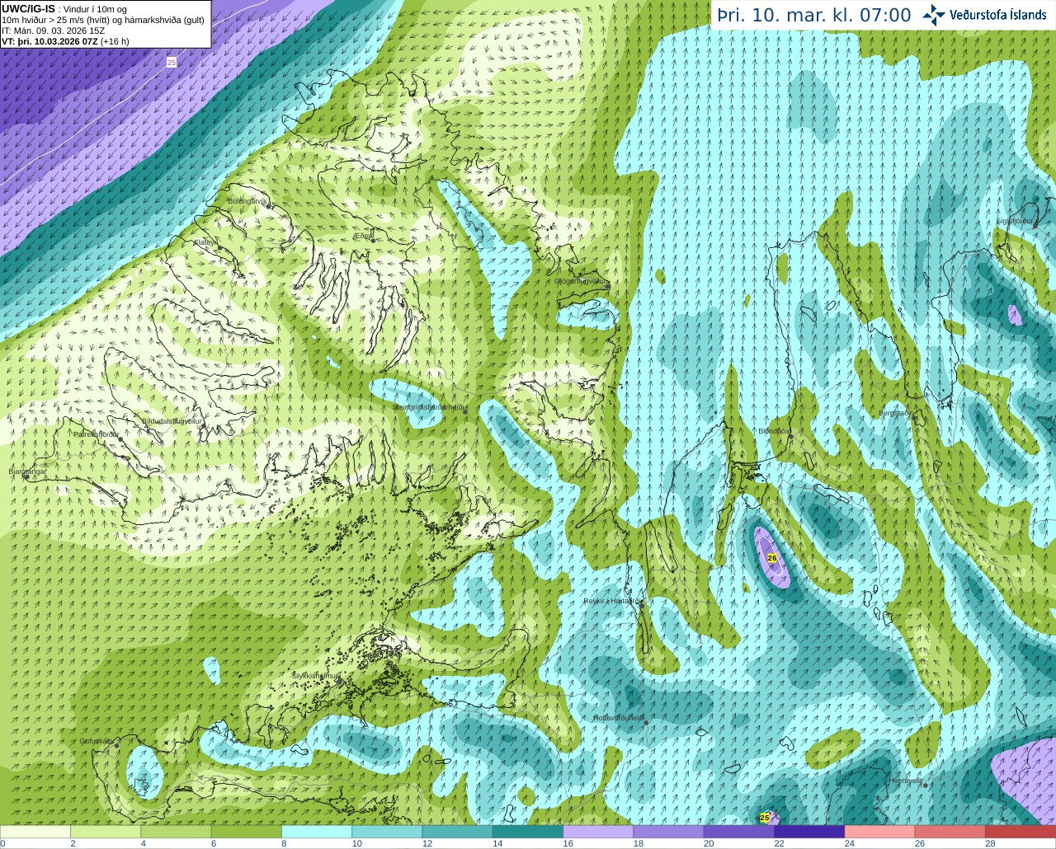Click the IT: Mán. 09. 03. 2026 15Z line
The image size is (1056, 849).
coord(54,30)
